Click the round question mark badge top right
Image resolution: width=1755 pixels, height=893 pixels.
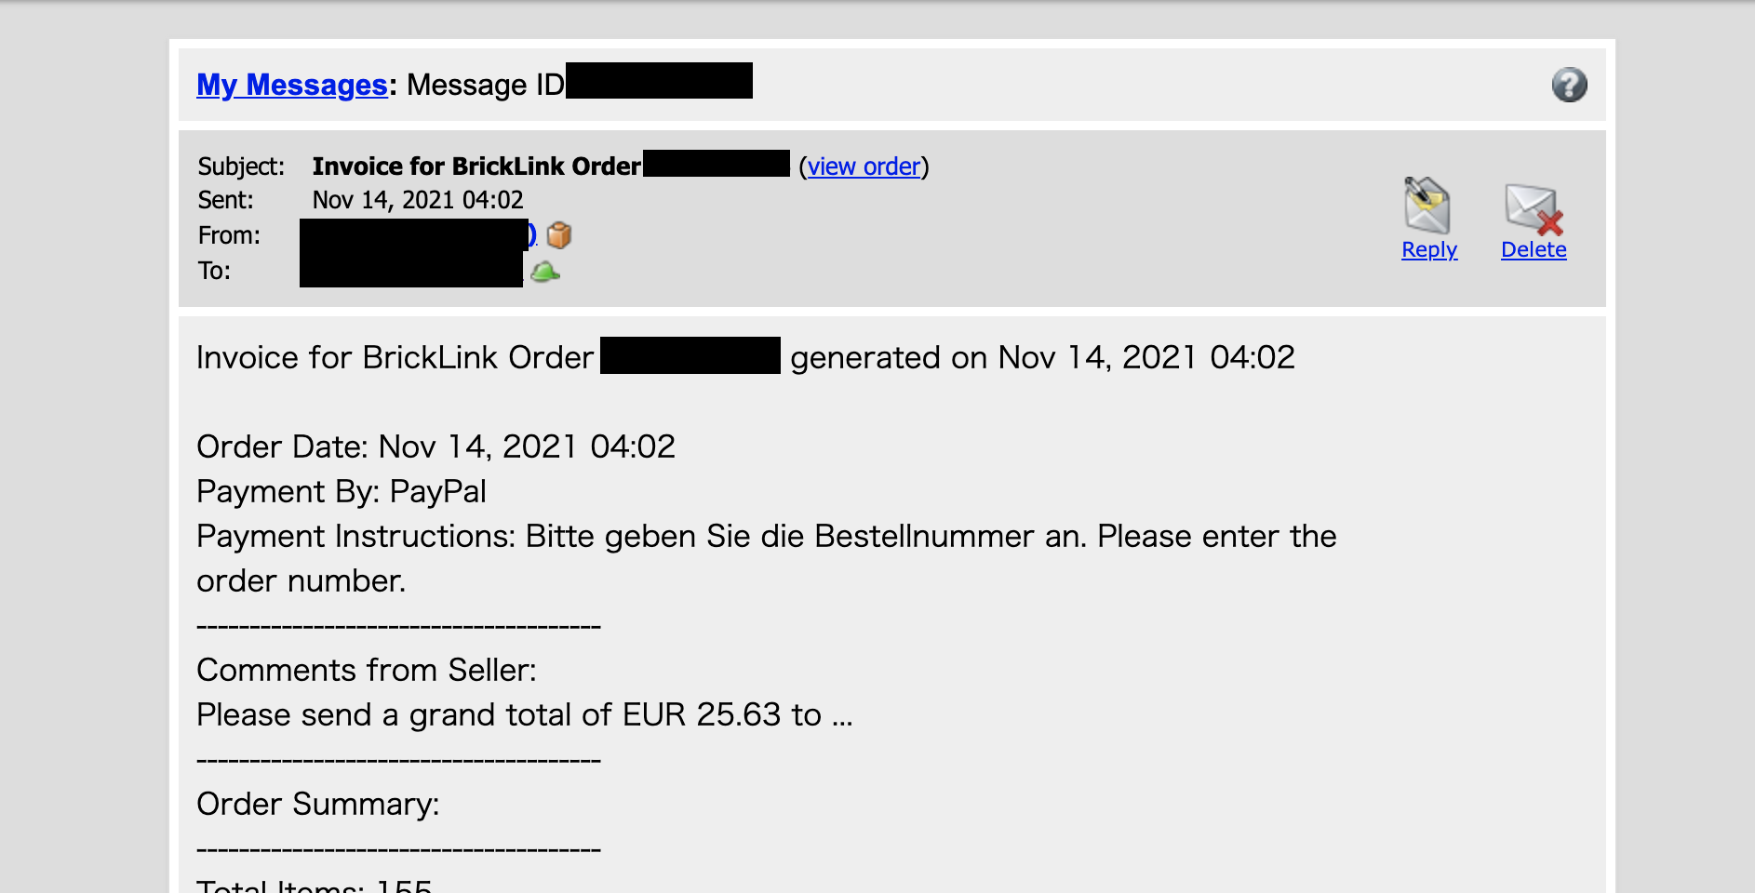point(1570,85)
